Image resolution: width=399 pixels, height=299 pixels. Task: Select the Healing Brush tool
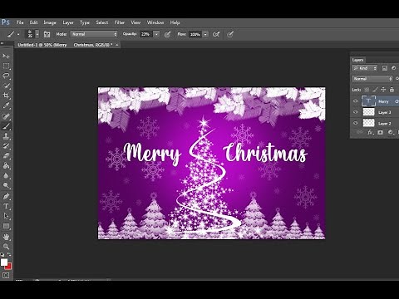click(6, 116)
